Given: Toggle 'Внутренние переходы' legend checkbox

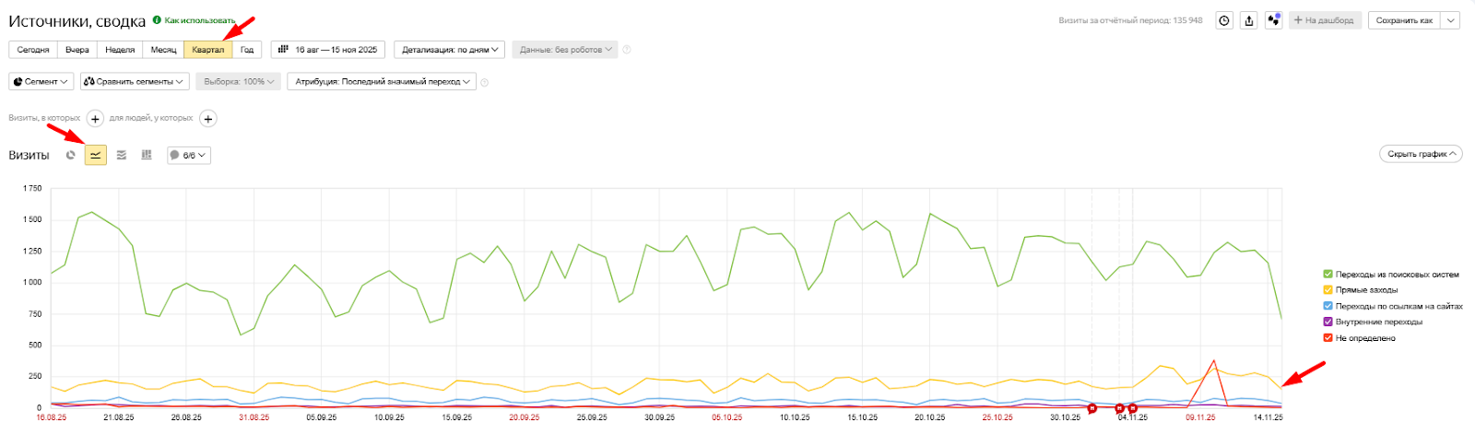Looking at the screenshot, I should pos(1328,322).
